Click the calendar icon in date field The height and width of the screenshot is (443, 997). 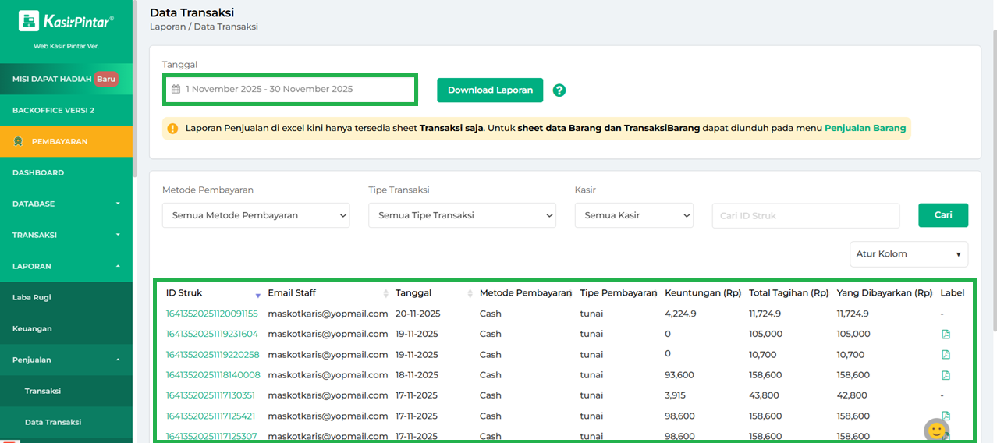click(176, 90)
